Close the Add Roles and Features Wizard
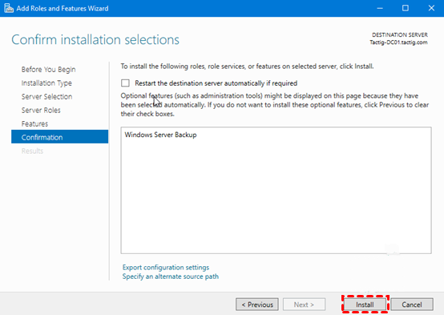The width and height of the screenshot is (444, 315). (x=431, y=8)
